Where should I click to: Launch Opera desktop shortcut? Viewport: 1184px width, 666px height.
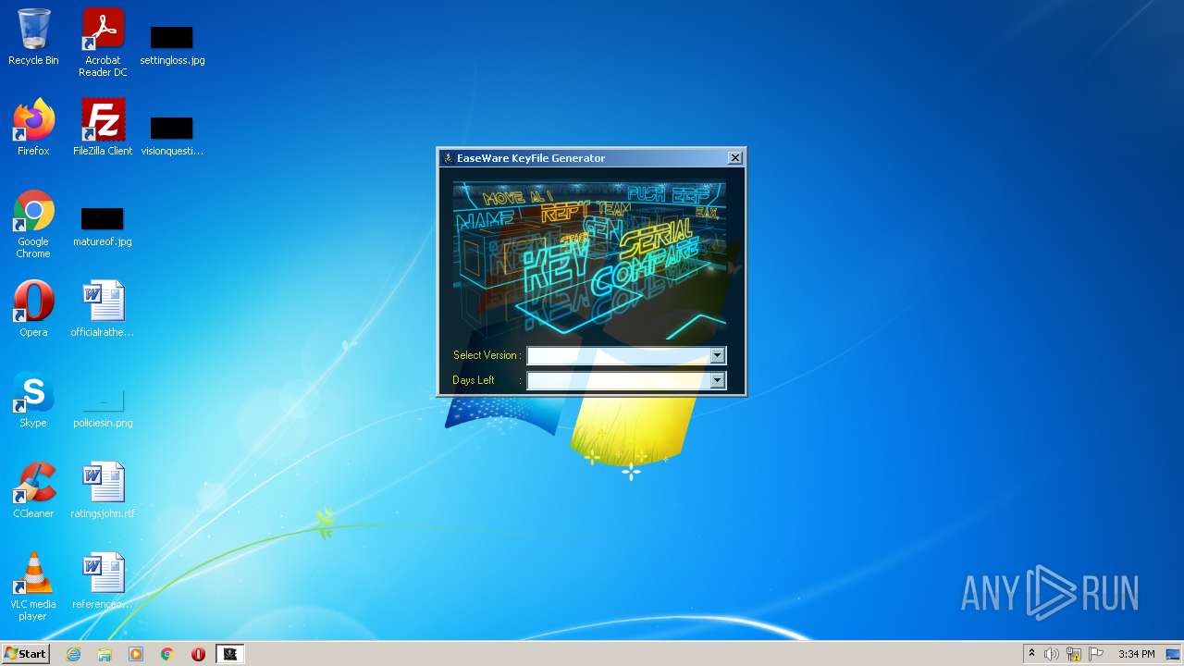[33, 309]
